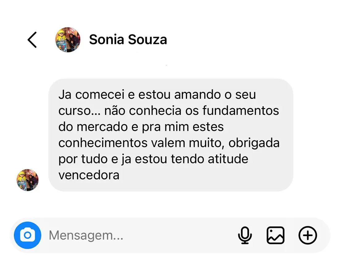Image resolution: width=342 pixels, height=268 pixels.
Task: Open the Sonia Souza contact name
Action: pos(128,40)
